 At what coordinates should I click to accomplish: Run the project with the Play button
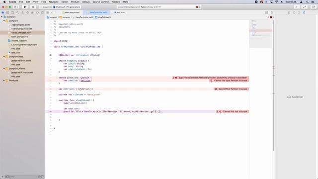point(25,7)
